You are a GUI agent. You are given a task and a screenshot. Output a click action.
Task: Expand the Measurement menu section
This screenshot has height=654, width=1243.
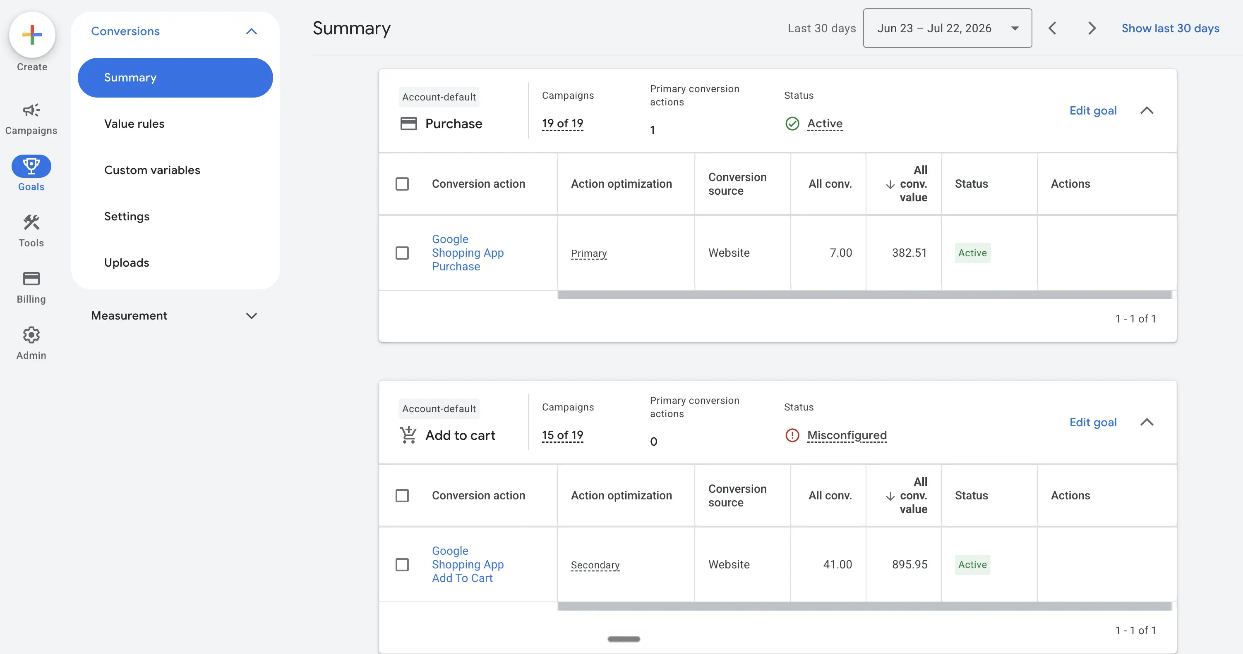[x=252, y=316]
